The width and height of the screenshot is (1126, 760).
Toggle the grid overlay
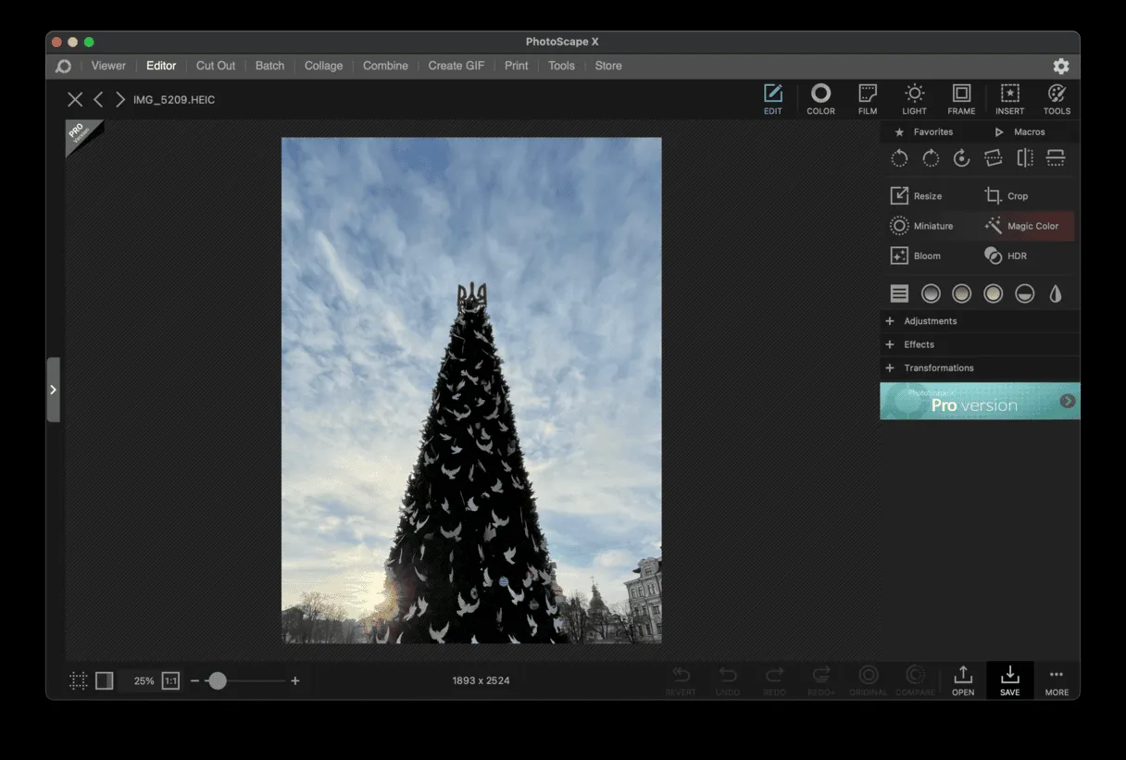78,680
